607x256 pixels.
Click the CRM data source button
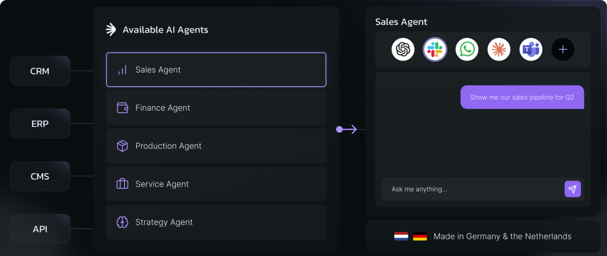click(40, 71)
